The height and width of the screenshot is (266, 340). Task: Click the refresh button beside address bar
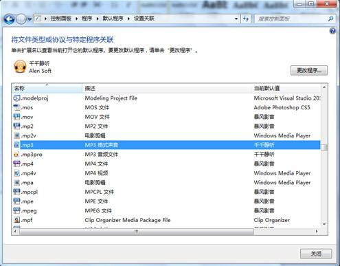pos(246,19)
